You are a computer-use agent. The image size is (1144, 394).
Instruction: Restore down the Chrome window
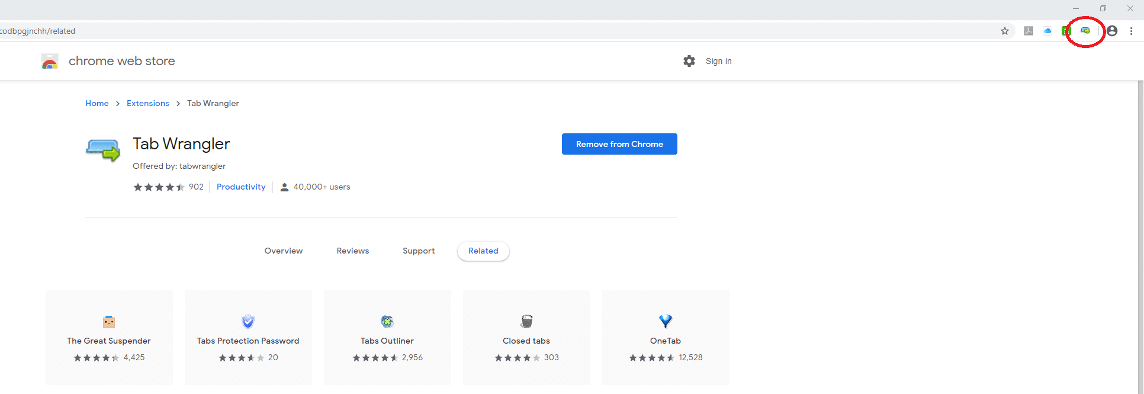[x=1103, y=8]
